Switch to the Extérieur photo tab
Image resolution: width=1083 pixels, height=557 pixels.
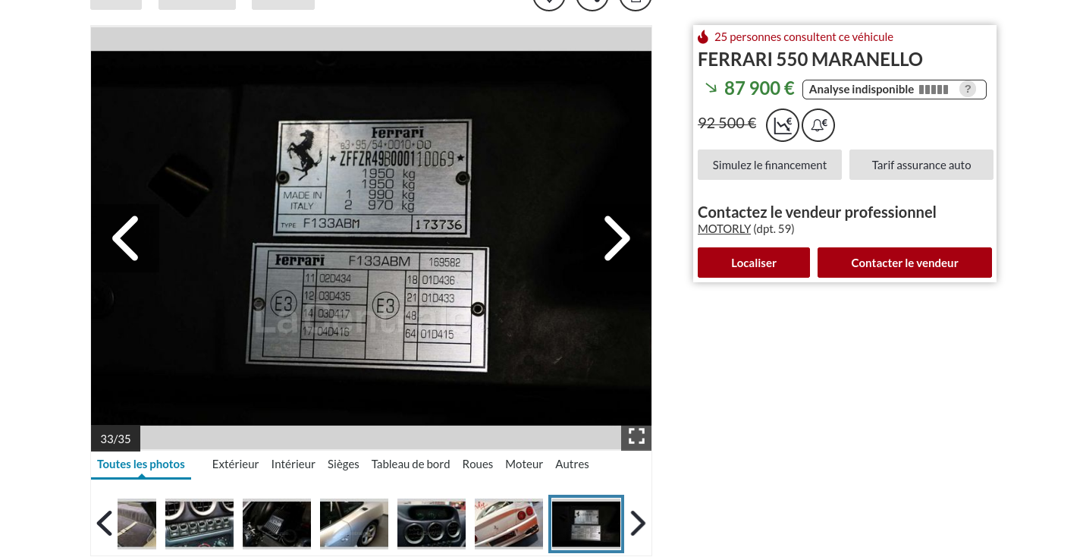235,464
